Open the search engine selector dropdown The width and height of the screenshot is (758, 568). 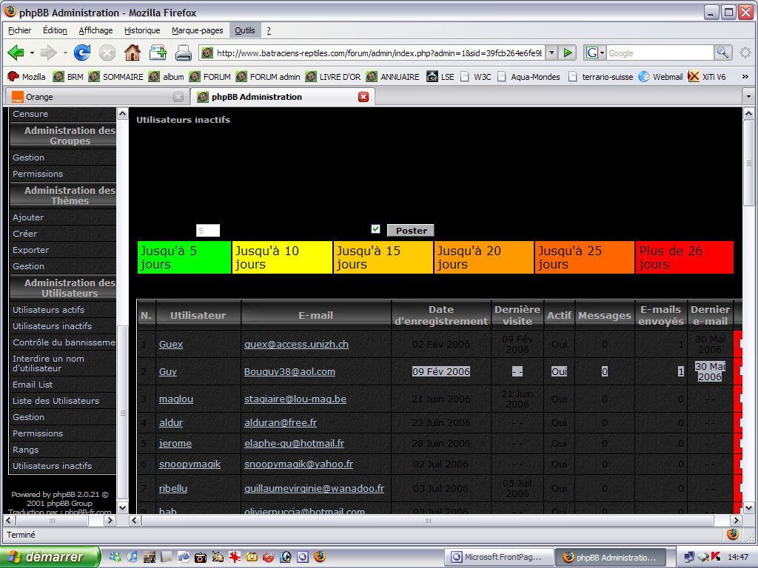tap(594, 53)
